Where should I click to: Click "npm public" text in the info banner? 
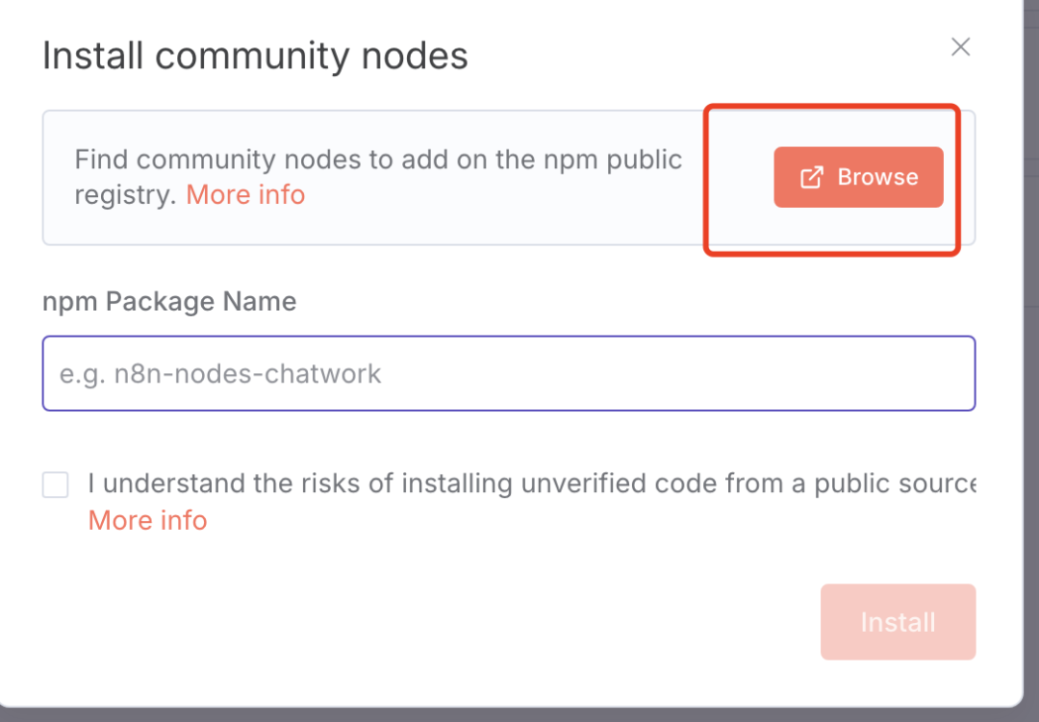(616, 160)
